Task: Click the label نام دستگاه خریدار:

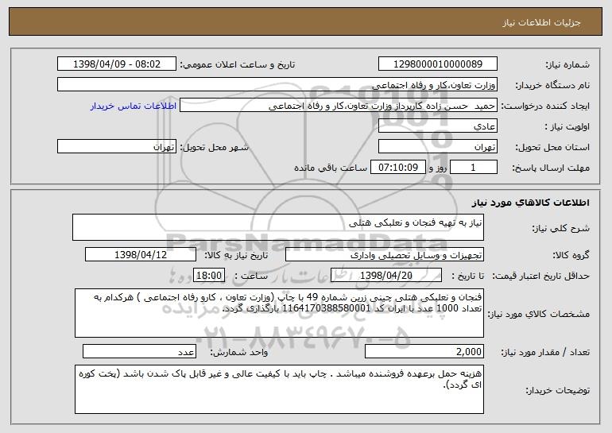Action: point(552,85)
